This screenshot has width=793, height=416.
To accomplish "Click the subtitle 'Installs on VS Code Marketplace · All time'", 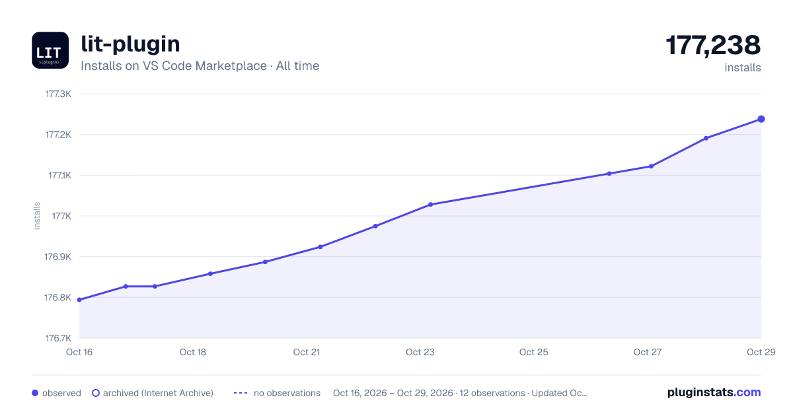I will click(200, 66).
